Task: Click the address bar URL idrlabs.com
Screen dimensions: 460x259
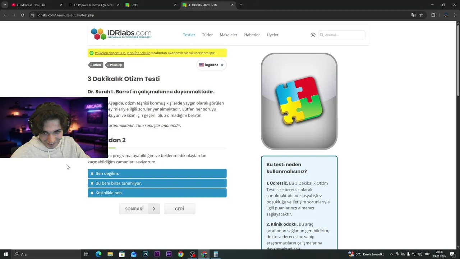Action: coord(66,15)
